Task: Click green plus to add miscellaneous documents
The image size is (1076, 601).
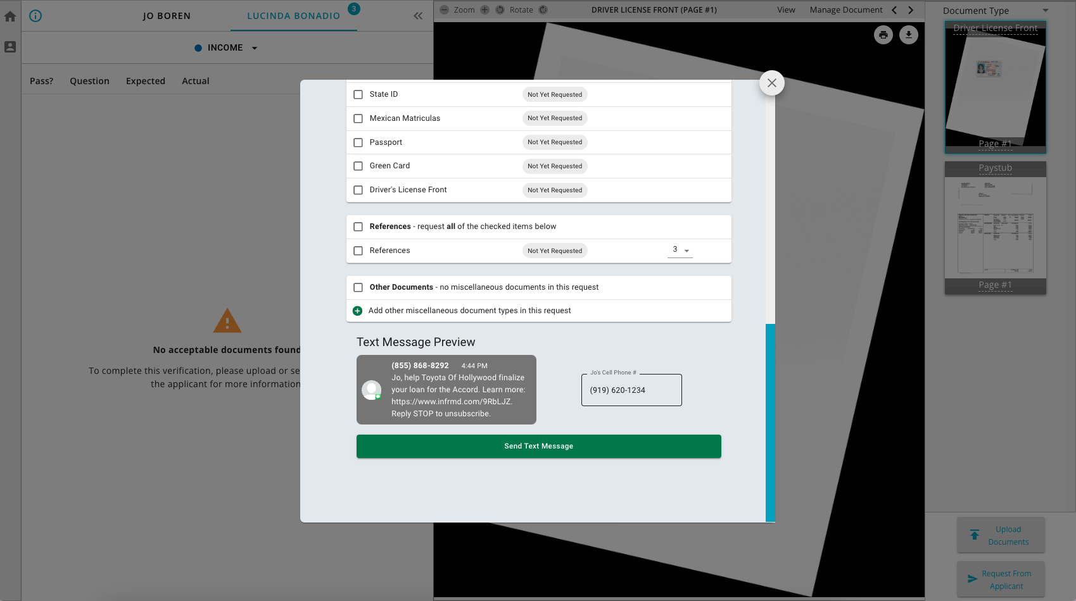Action: pos(357,311)
